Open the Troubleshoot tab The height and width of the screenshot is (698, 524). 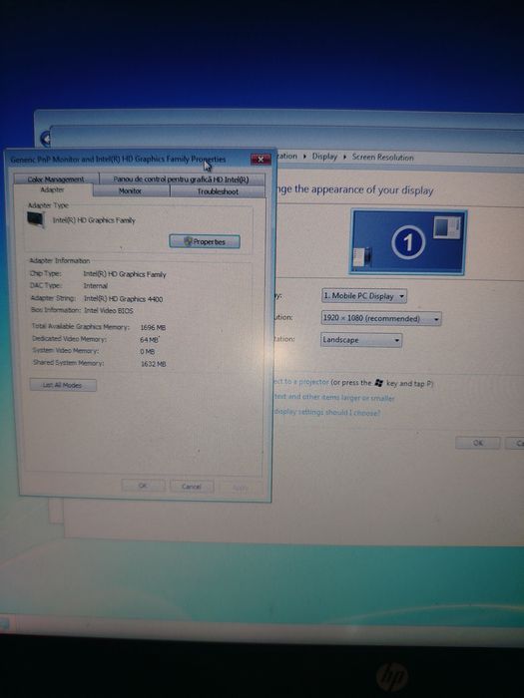pos(218,191)
